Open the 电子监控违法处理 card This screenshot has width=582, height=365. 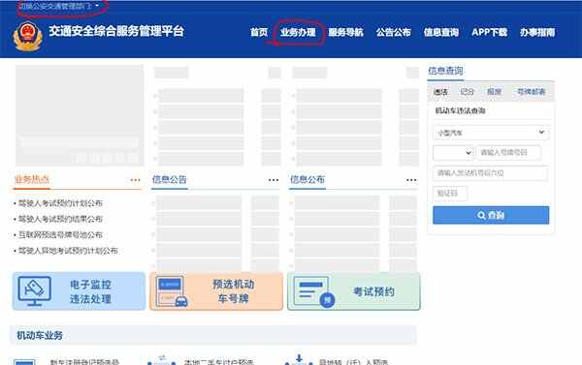pyautogui.click(x=79, y=291)
